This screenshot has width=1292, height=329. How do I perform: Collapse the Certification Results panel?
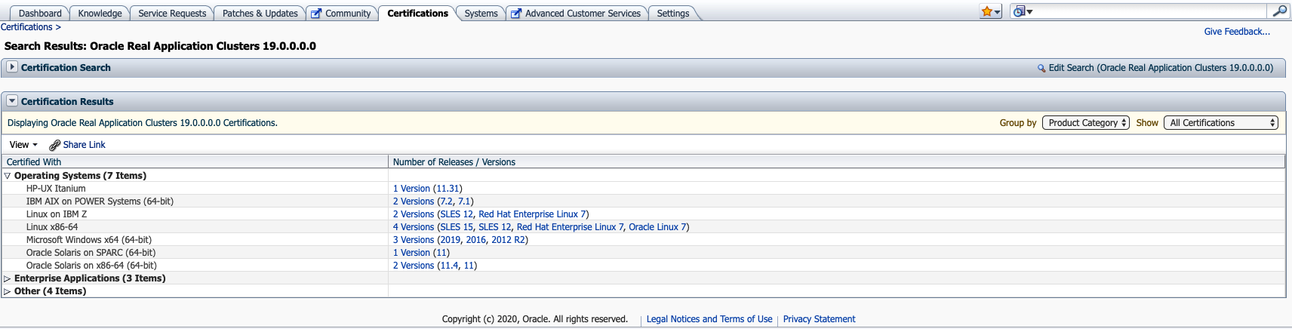[x=12, y=101]
